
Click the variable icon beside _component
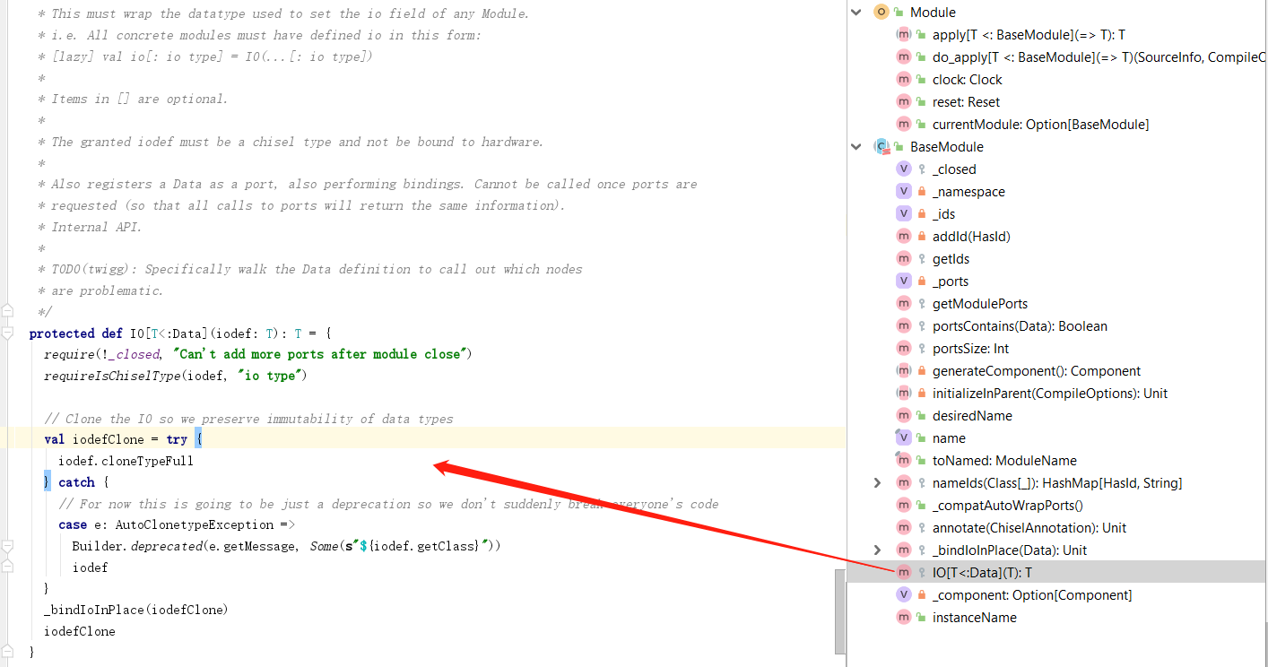point(903,595)
